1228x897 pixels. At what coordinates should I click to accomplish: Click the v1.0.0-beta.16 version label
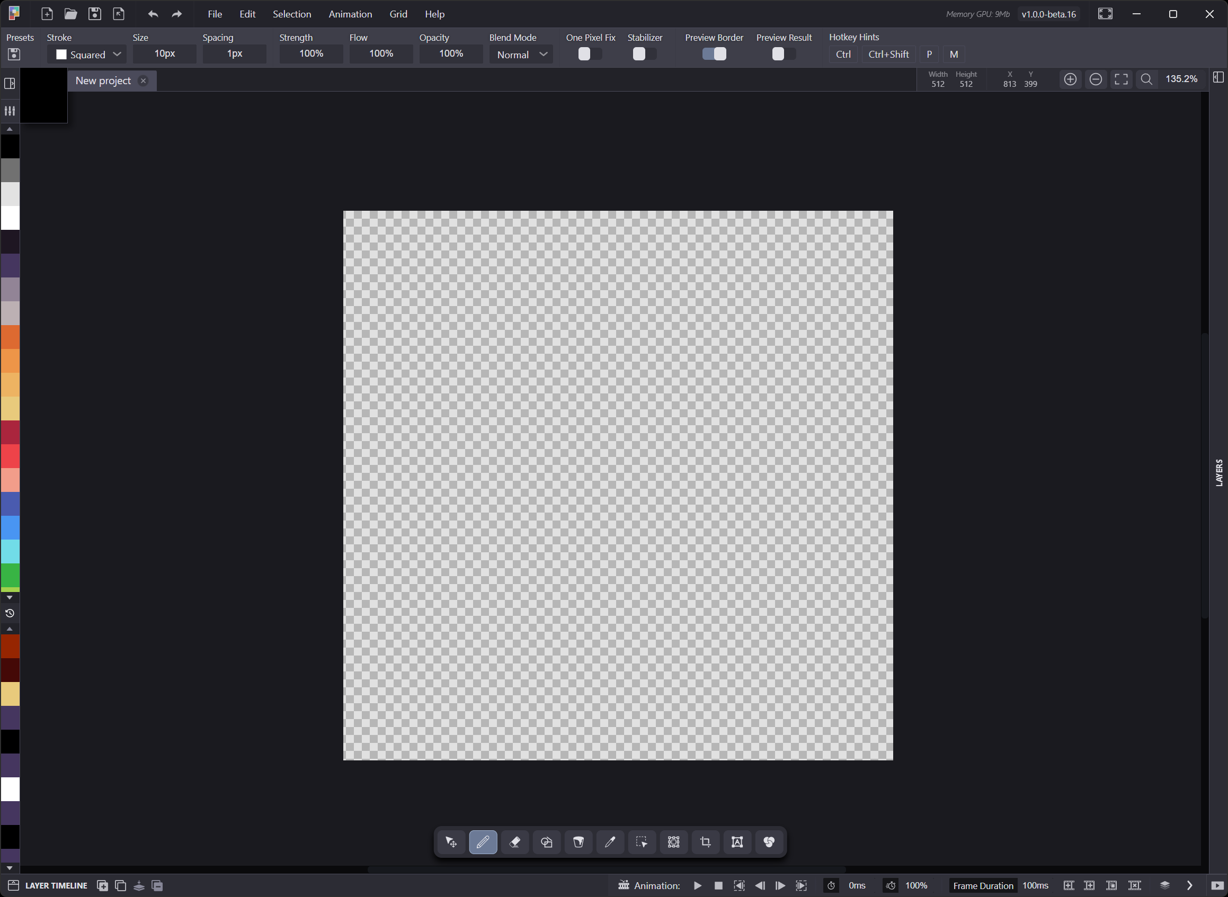pyautogui.click(x=1048, y=14)
